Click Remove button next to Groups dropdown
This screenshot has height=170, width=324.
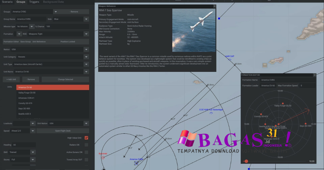[x=74, y=12]
